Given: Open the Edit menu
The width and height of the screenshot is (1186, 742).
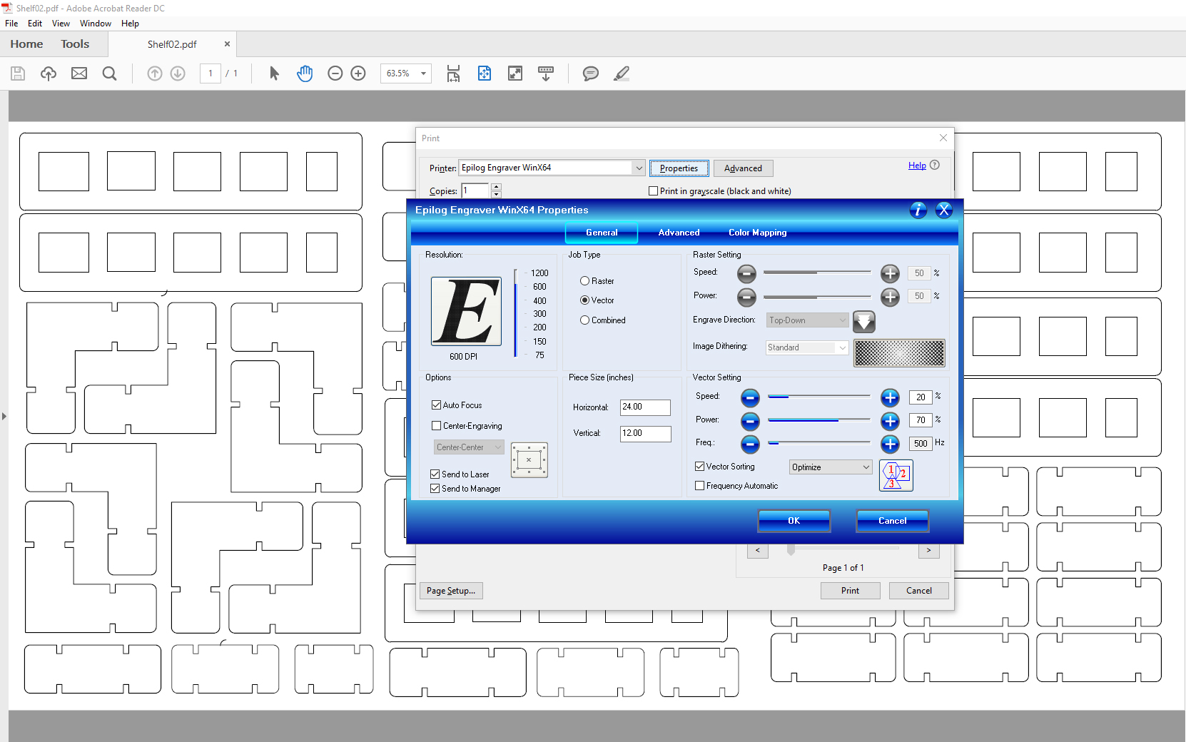Looking at the screenshot, I should click(35, 24).
